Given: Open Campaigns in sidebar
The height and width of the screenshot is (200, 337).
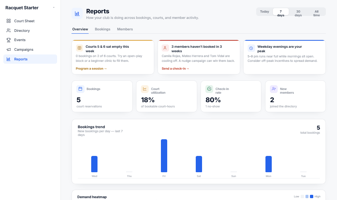Looking at the screenshot, I should 30,49.
